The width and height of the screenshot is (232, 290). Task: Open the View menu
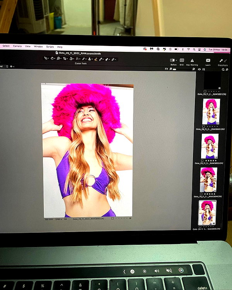pos(28,46)
